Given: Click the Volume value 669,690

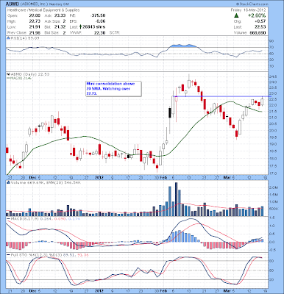Looking at the screenshot, I should coord(258,32).
